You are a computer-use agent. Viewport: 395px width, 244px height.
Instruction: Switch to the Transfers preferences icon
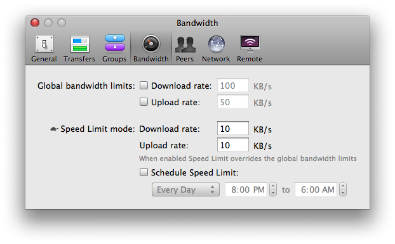tap(79, 49)
